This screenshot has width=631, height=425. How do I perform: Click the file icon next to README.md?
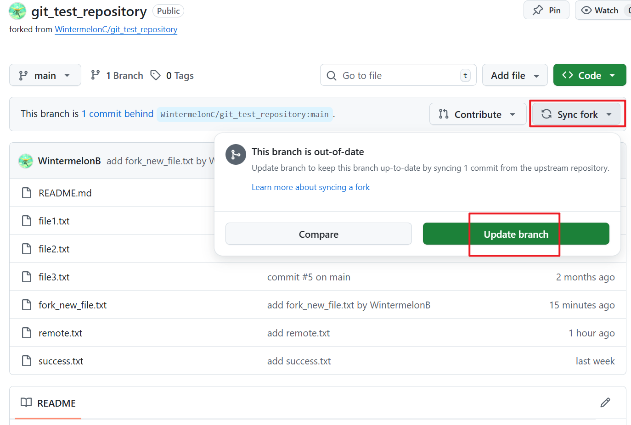27,193
